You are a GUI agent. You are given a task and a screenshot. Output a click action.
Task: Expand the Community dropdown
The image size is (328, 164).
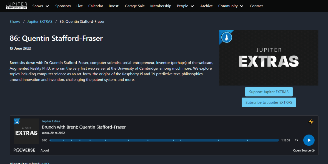(231, 6)
